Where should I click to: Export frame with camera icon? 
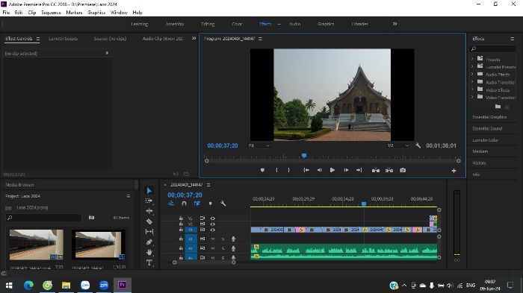[x=403, y=170]
